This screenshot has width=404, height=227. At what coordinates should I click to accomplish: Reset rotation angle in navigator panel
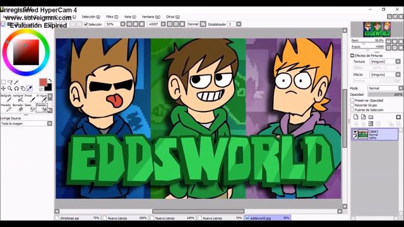click(x=401, y=48)
